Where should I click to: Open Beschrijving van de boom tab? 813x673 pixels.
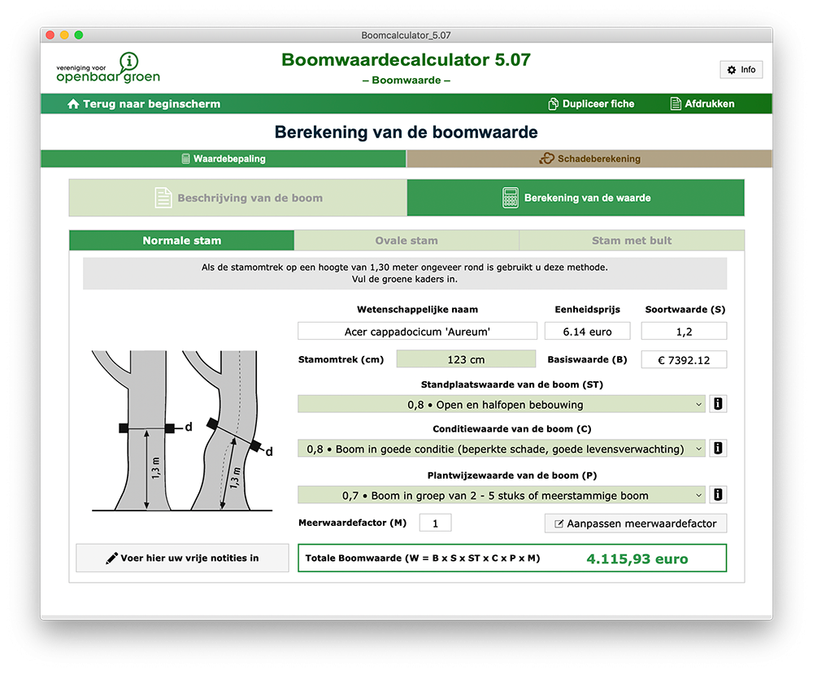(x=238, y=198)
